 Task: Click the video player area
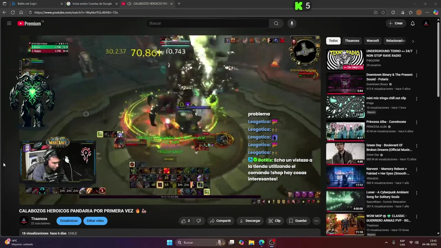coord(170,120)
